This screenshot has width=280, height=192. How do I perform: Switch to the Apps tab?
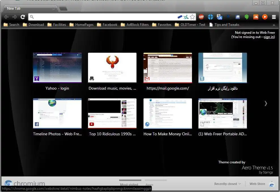pyautogui.click(x=149, y=184)
